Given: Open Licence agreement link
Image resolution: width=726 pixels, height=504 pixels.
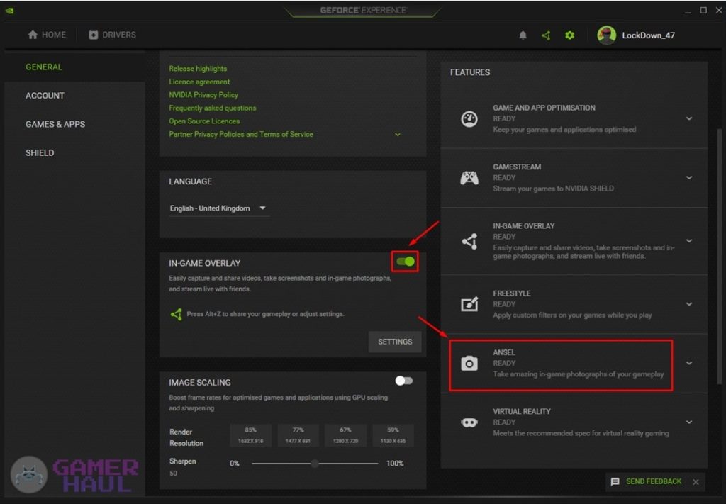Looking at the screenshot, I should coord(199,82).
